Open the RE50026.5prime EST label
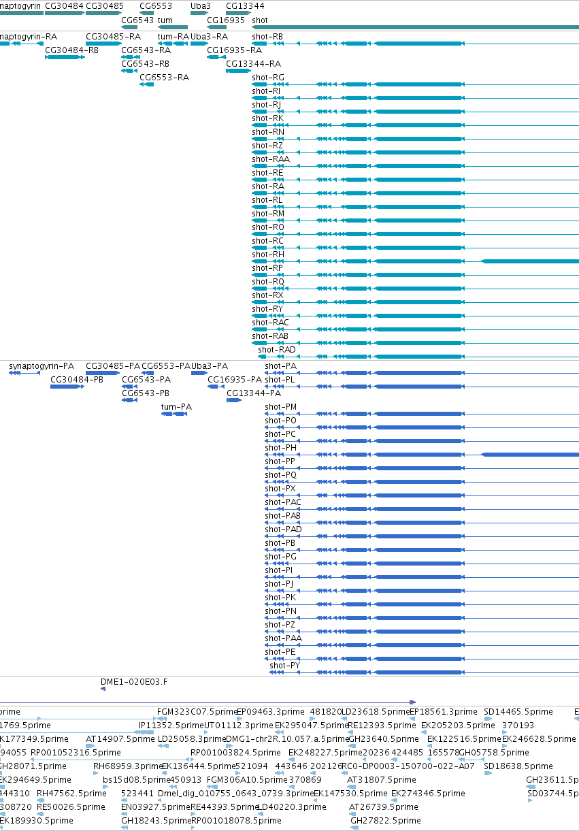The image size is (579, 831). click(x=71, y=806)
